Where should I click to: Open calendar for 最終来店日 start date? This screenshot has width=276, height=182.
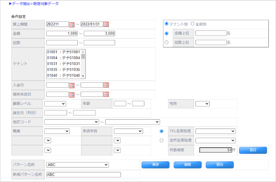click(72, 94)
